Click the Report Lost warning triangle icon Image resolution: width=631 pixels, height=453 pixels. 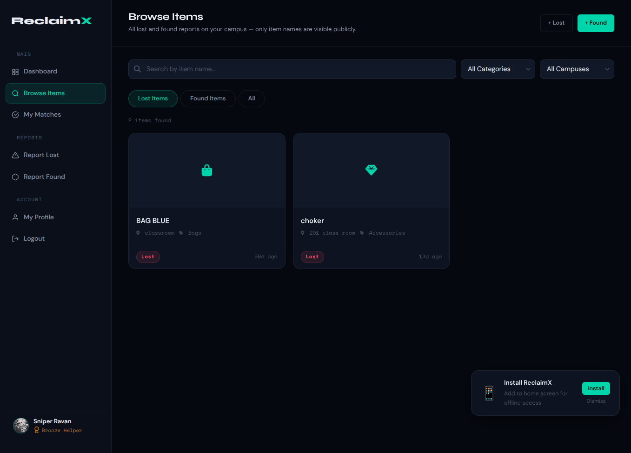point(15,155)
